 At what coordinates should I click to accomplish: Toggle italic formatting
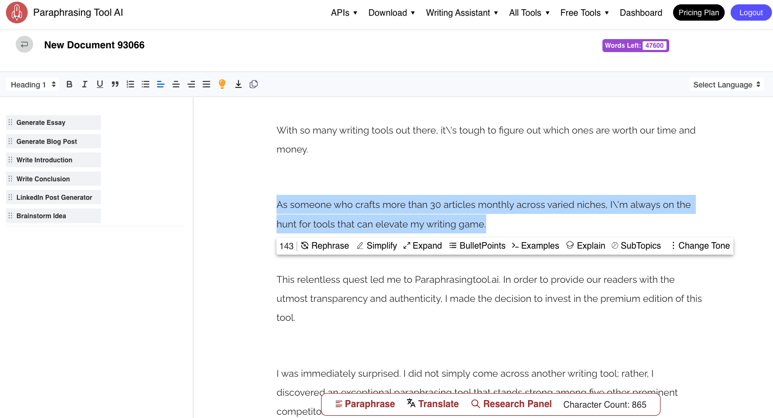85,84
